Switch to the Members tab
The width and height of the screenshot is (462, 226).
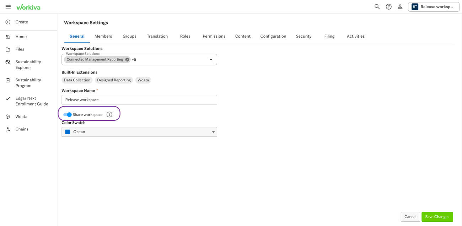[103, 36]
